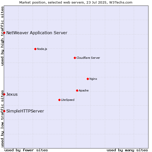The width and height of the screenshot is (152, 152).
Task: Select the 'NetWeaver Application Server' label
Action: [x=37, y=33]
